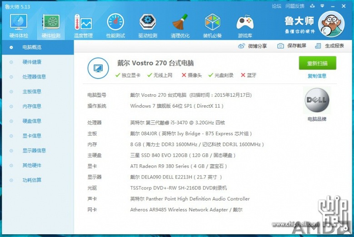Screen dimensions: 354x237
Task: Click the 复制信息 copy info link
Action: click(x=317, y=76)
